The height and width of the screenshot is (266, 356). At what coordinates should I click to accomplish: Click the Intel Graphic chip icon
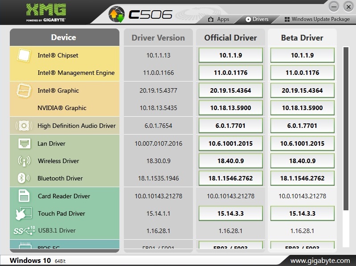[x=24, y=90]
